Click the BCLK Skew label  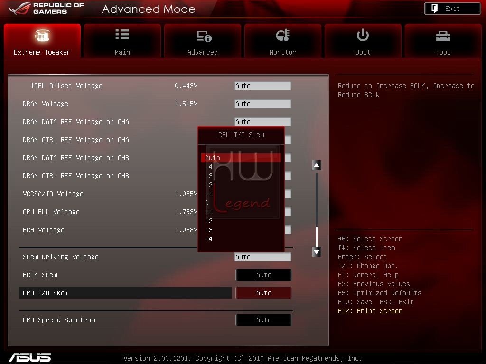click(x=40, y=275)
